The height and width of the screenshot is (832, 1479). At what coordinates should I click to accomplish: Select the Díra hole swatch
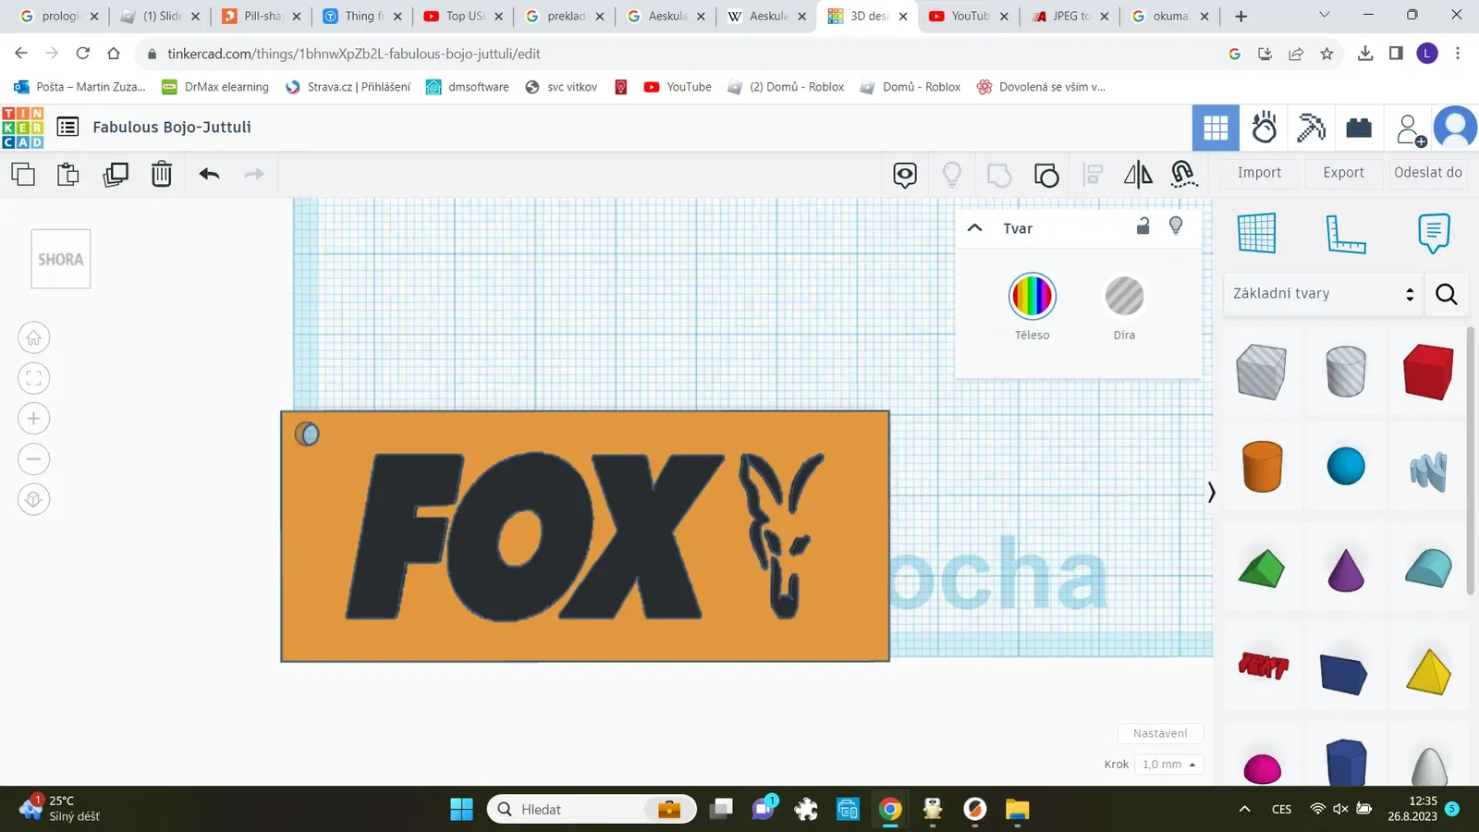click(1124, 296)
